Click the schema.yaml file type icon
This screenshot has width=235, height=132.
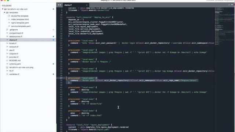coord(7,64)
